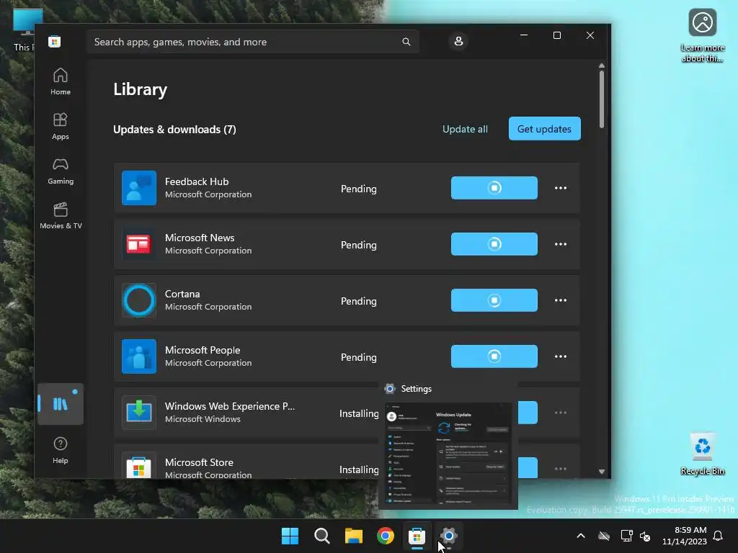Stop the pending Microsoft News update
This screenshot has height=553, width=738.
coord(494,244)
